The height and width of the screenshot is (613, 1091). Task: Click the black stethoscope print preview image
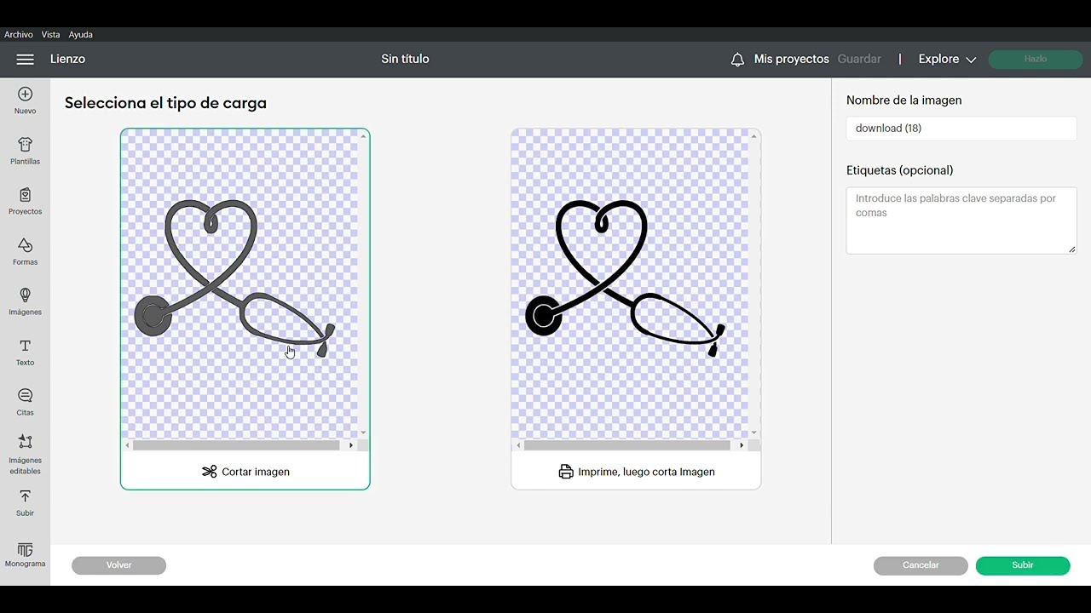coord(625,279)
